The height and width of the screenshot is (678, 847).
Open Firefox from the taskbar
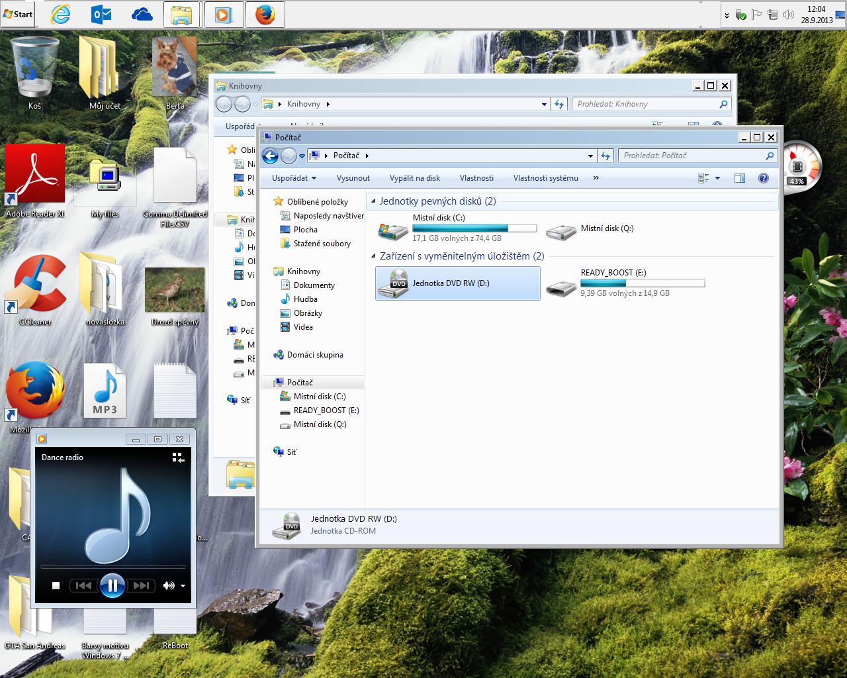click(x=265, y=15)
